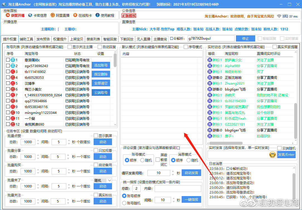This screenshot has width=302, height=210.
Task: Click the red 正版授权 stamp
Action: 129,16
